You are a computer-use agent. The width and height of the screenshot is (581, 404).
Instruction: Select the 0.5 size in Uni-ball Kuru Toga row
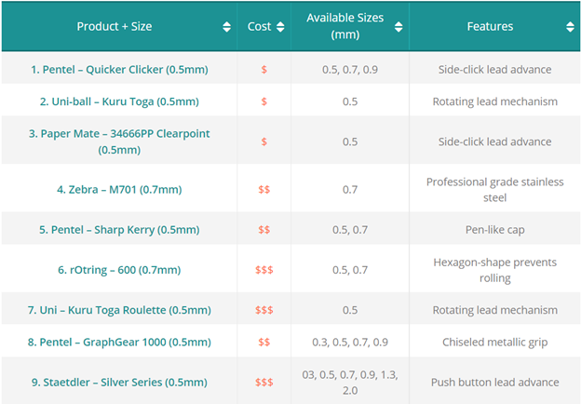coord(350,101)
